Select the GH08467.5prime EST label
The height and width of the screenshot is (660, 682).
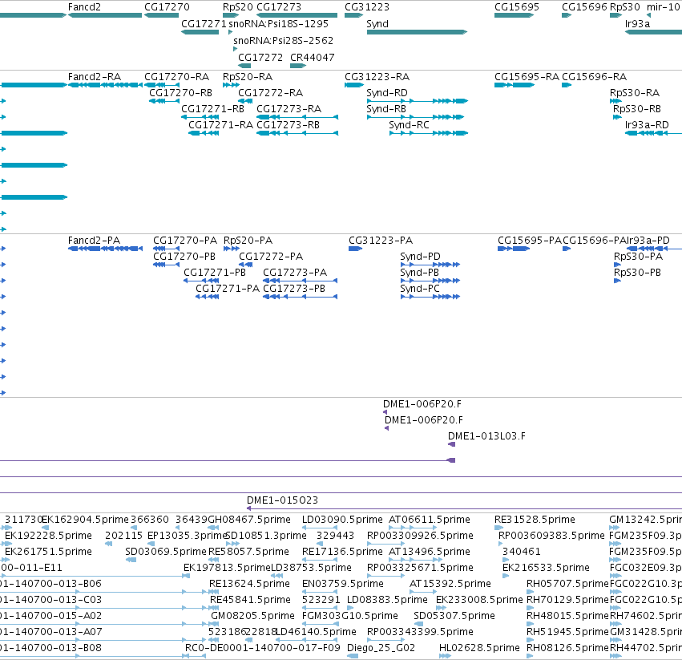click(x=250, y=520)
